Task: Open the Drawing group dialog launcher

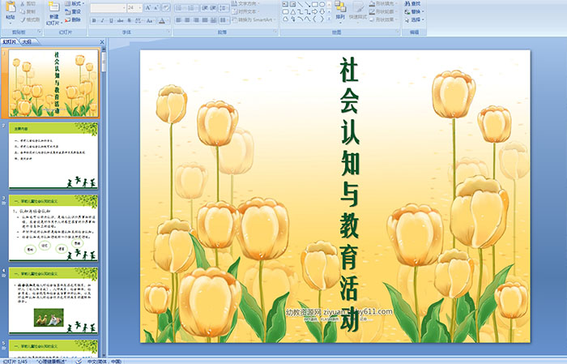Action: point(398,32)
